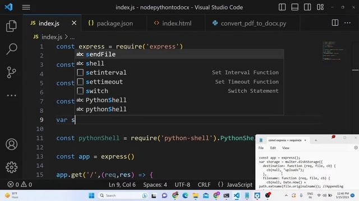Click the Set Interval Function description text
The width and height of the screenshot is (359, 201).
coord(245,73)
